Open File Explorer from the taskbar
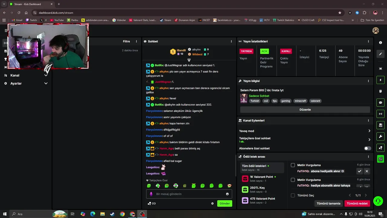The height and width of the screenshot is (218, 387). [102, 214]
